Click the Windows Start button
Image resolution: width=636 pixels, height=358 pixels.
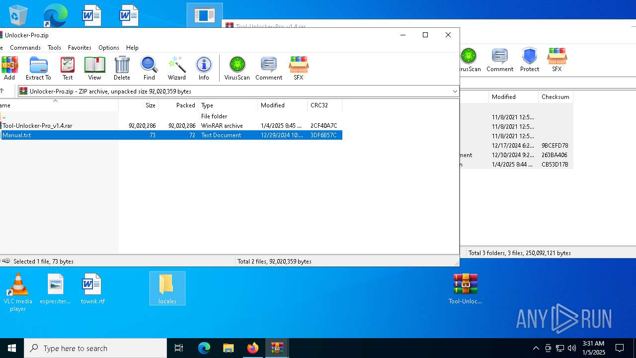coord(12,348)
